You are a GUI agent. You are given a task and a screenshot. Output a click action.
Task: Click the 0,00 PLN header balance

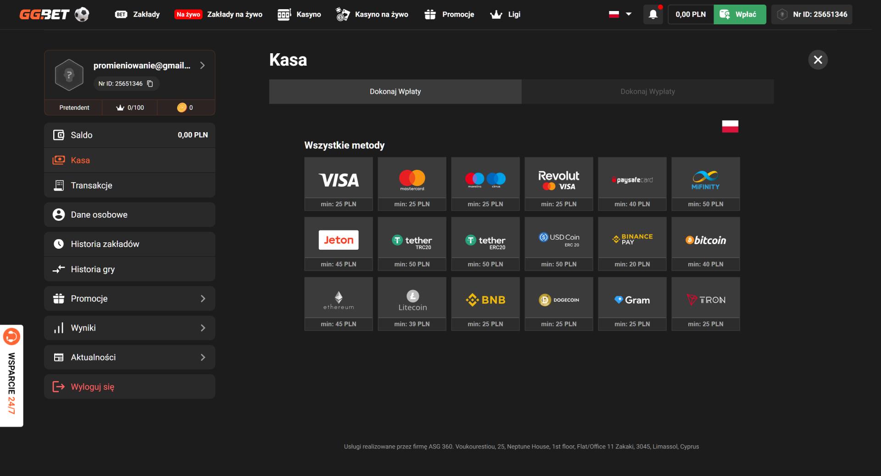point(691,14)
